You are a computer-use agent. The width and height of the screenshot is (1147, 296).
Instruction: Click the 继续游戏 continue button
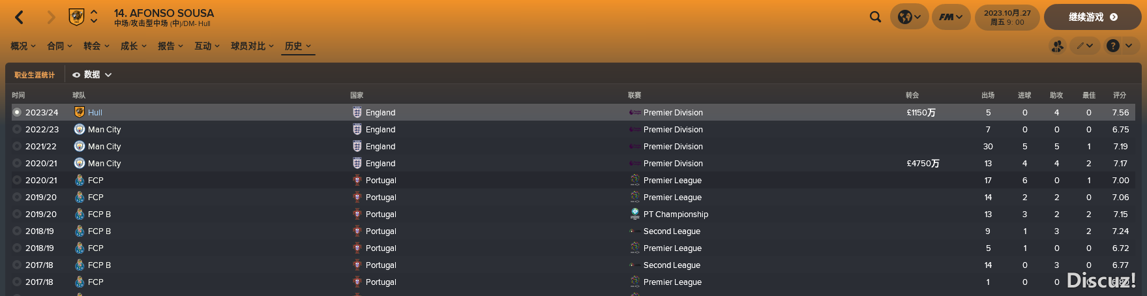click(x=1092, y=17)
